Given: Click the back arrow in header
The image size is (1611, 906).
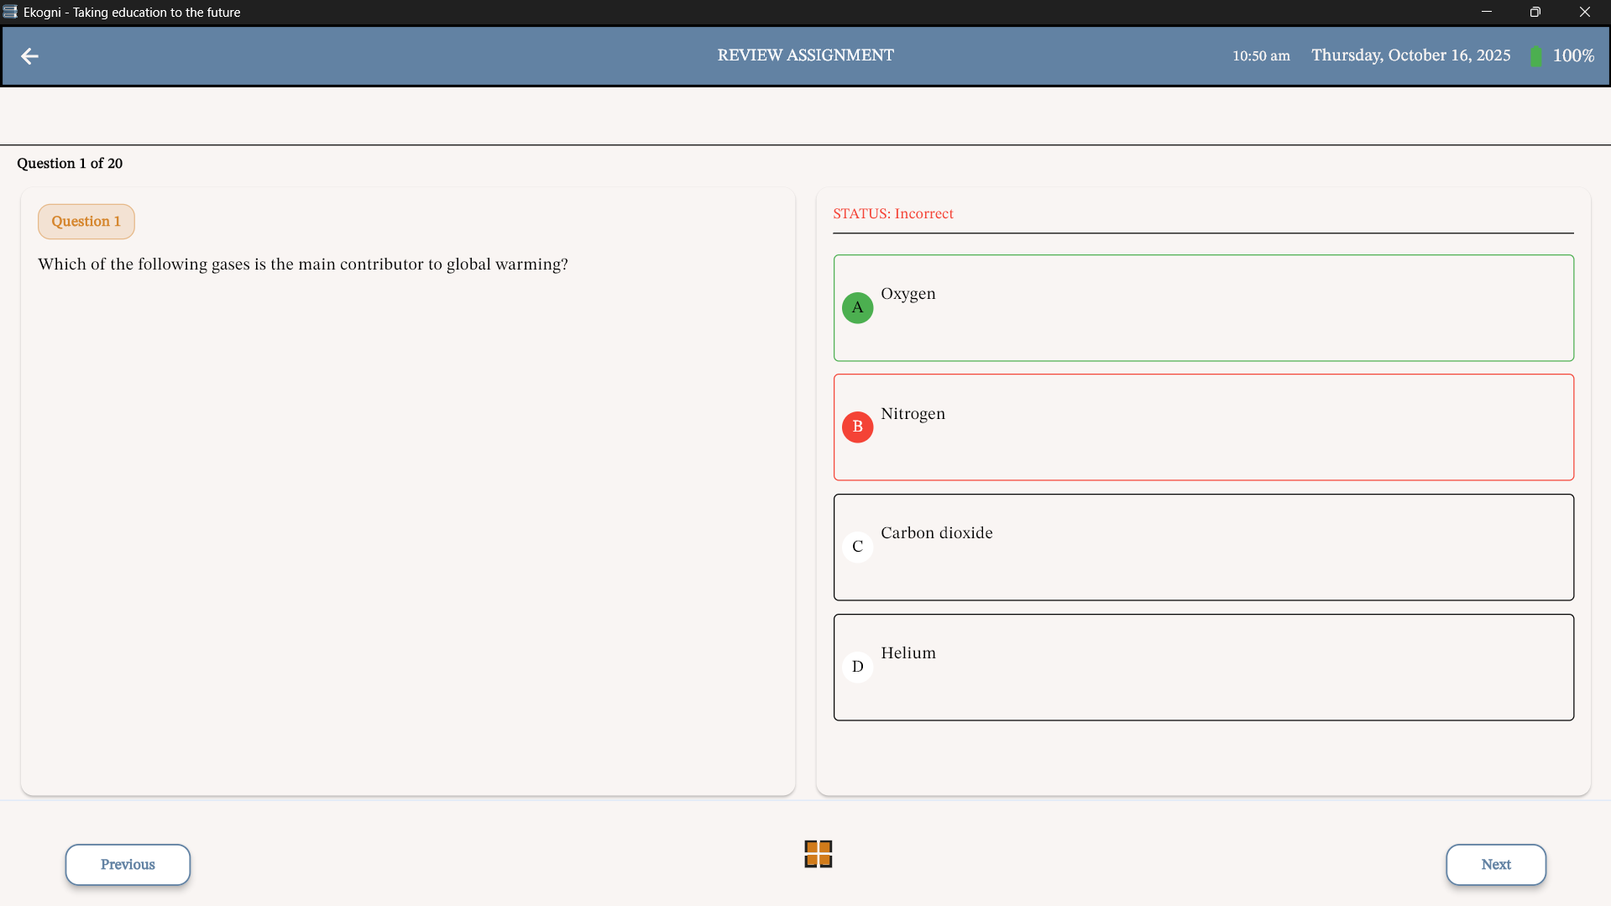Looking at the screenshot, I should coord(29,56).
